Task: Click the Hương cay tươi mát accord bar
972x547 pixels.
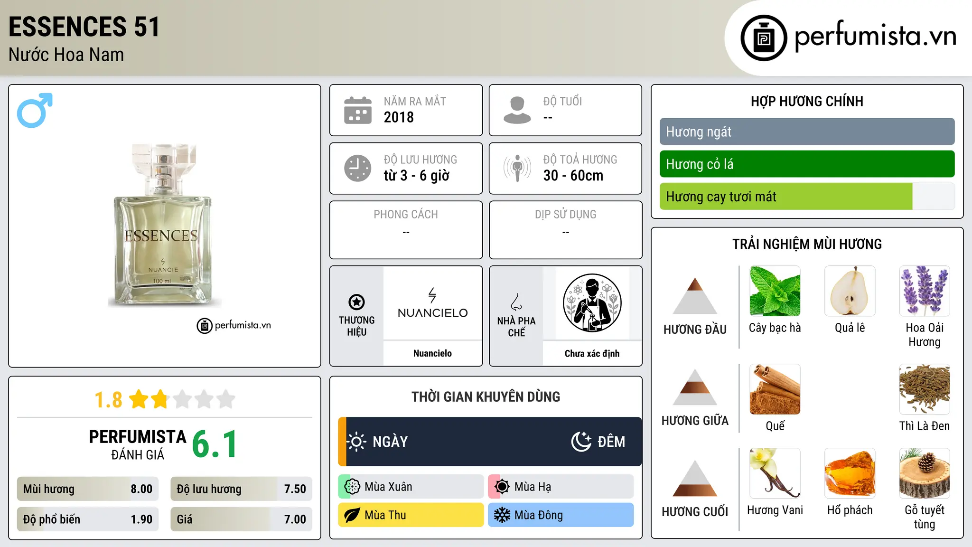Action: point(807,196)
